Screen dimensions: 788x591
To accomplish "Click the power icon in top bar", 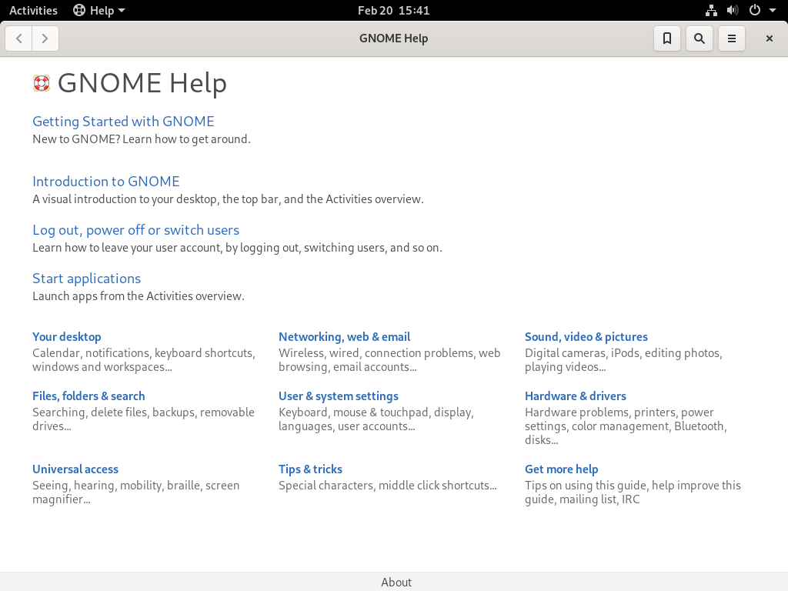I will click(754, 10).
